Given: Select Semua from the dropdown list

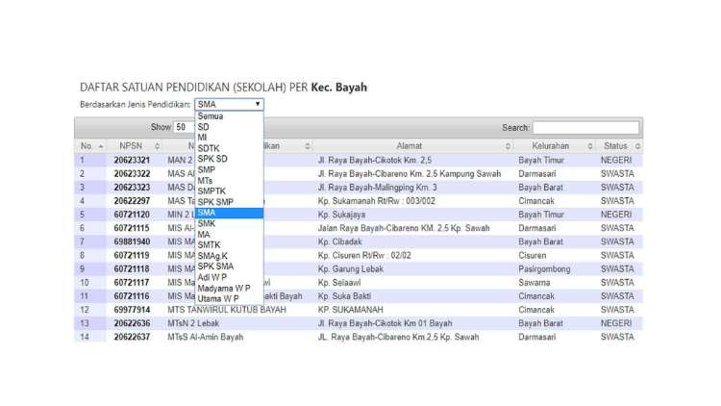Looking at the screenshot, I should point(211,115).
